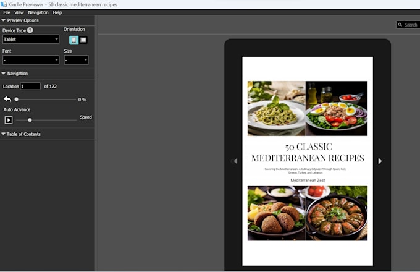Image resolution: width=420 pixels, height=272 pixels.
Task: Collapse the Preview Options section
Action: (4, 20)
